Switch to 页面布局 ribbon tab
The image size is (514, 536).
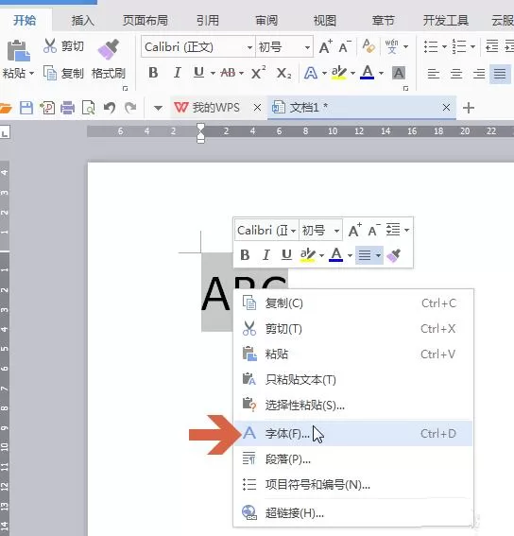[146, 21]
